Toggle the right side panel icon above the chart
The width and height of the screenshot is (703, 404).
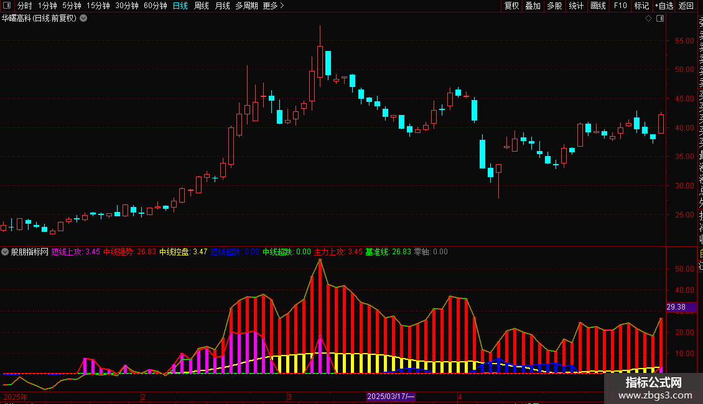660,19
